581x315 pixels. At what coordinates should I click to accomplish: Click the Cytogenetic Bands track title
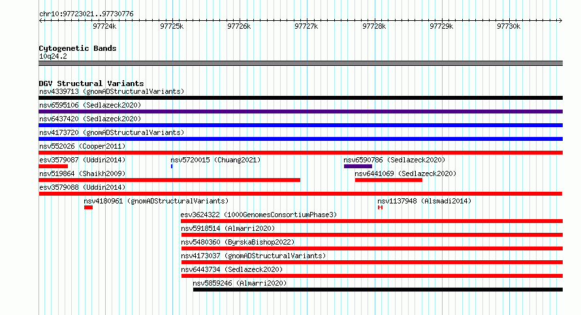[x=78, y=48]
